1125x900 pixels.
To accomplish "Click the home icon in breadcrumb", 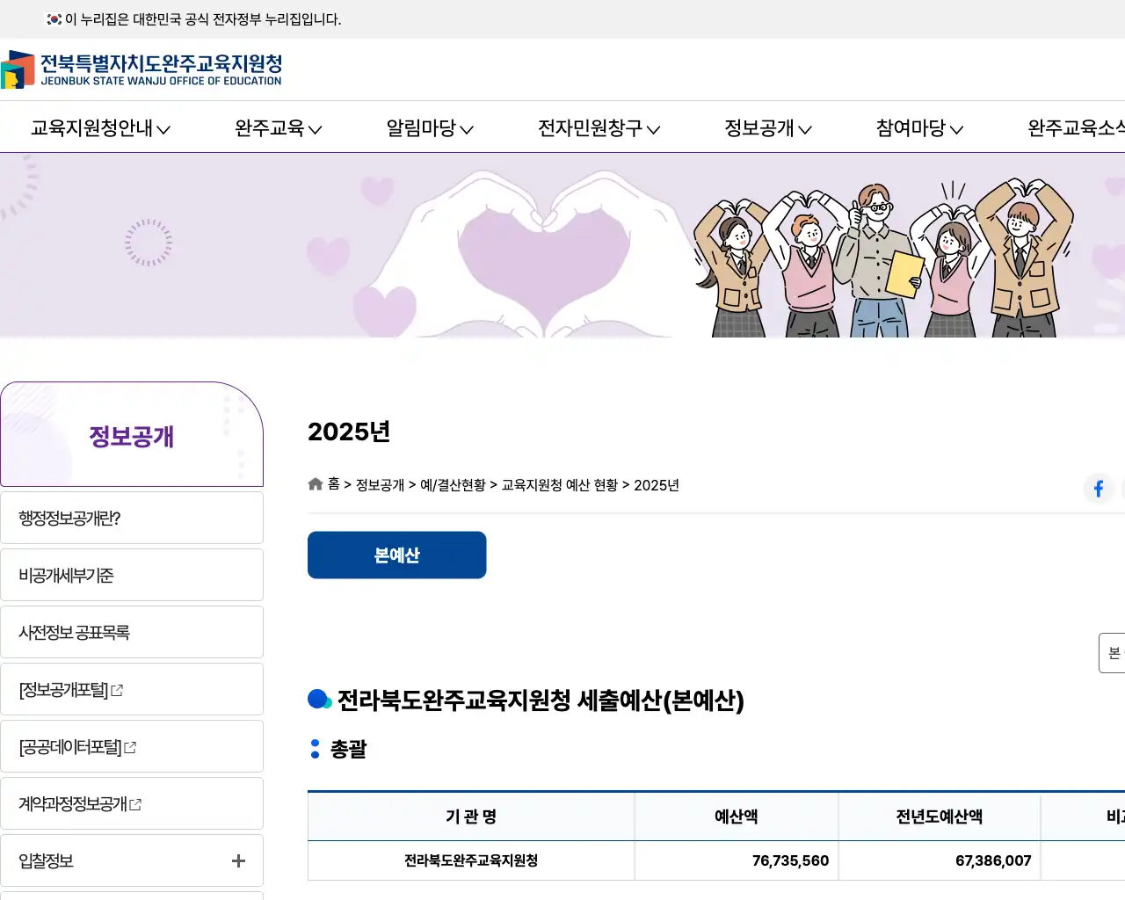I will coord(316,484).
